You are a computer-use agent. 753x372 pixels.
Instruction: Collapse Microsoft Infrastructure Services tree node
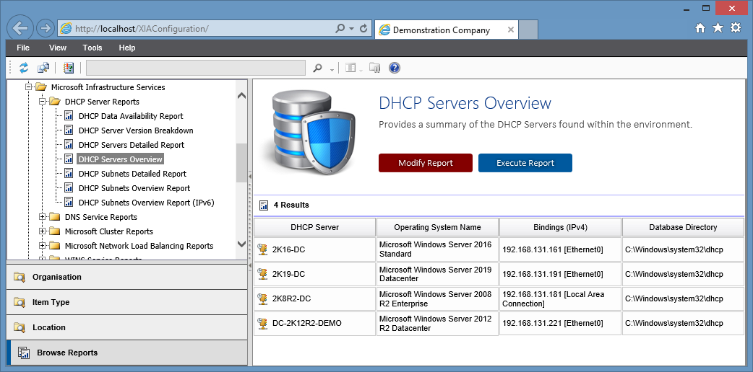[x=28, y=87]
